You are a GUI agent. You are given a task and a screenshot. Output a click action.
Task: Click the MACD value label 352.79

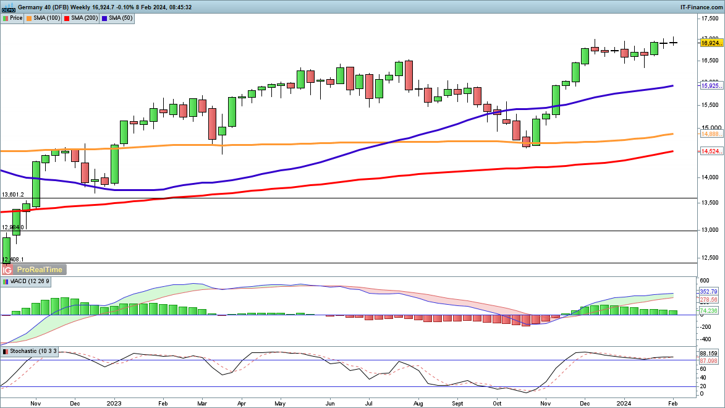708,291
